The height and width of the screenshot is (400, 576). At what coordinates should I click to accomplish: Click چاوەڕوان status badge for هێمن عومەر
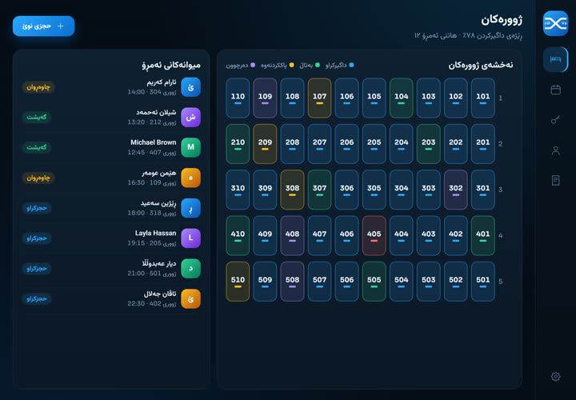38,178
